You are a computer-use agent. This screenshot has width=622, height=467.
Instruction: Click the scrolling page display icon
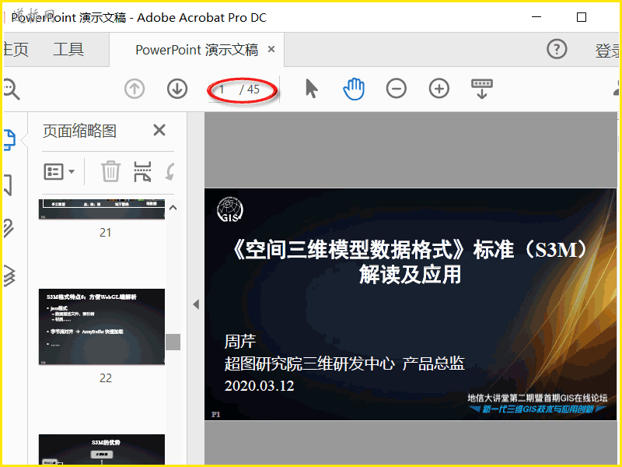481,89
